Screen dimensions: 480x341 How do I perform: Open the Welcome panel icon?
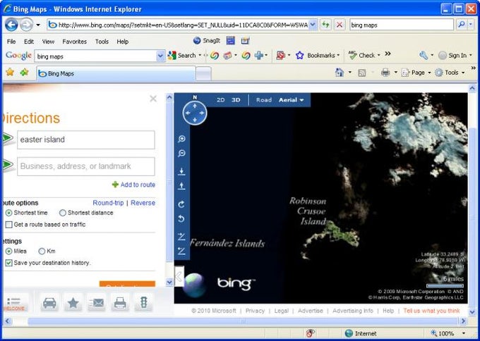pos(15,303)
